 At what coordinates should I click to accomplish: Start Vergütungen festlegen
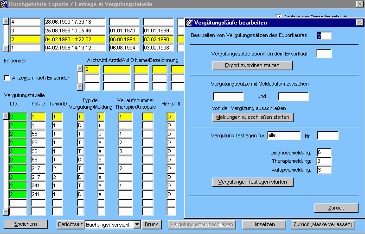253,182
